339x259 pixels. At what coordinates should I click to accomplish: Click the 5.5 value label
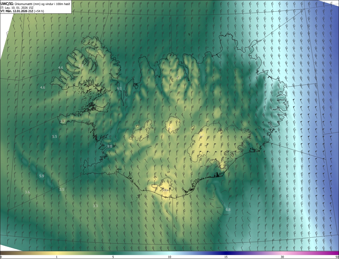55,136
